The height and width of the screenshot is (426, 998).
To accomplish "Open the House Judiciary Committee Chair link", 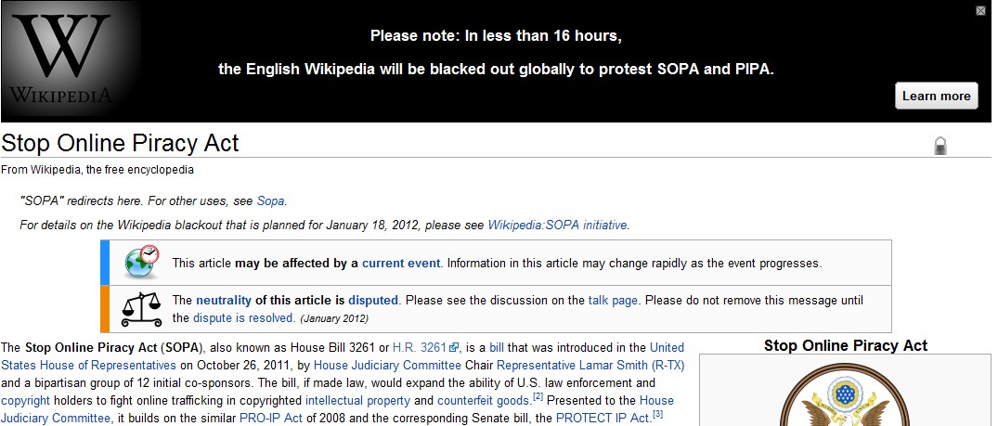I will [388, 366].
